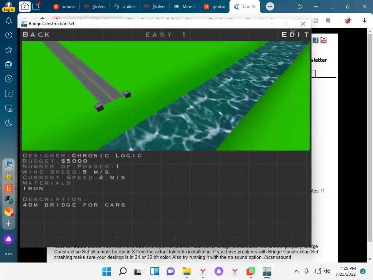
Task: Switch to the first '[Solved' tab
Action: [x=95, y=7]
